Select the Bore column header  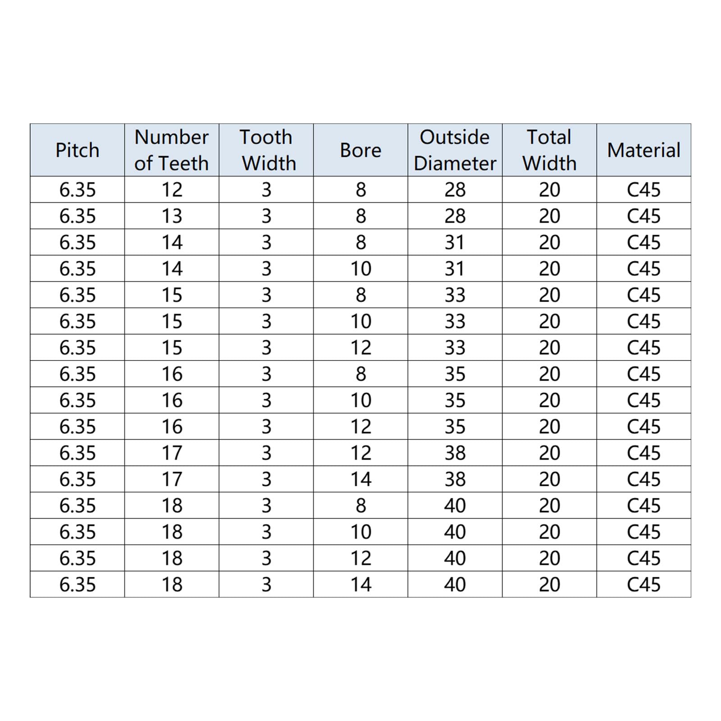click(x=360, y=150)
